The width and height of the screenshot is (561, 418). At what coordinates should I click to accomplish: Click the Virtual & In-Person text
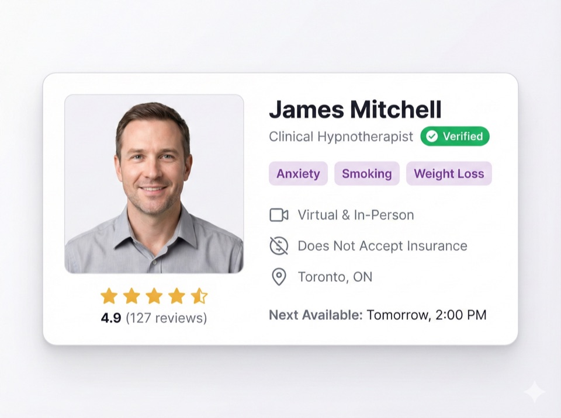click(x=356, y=215)
